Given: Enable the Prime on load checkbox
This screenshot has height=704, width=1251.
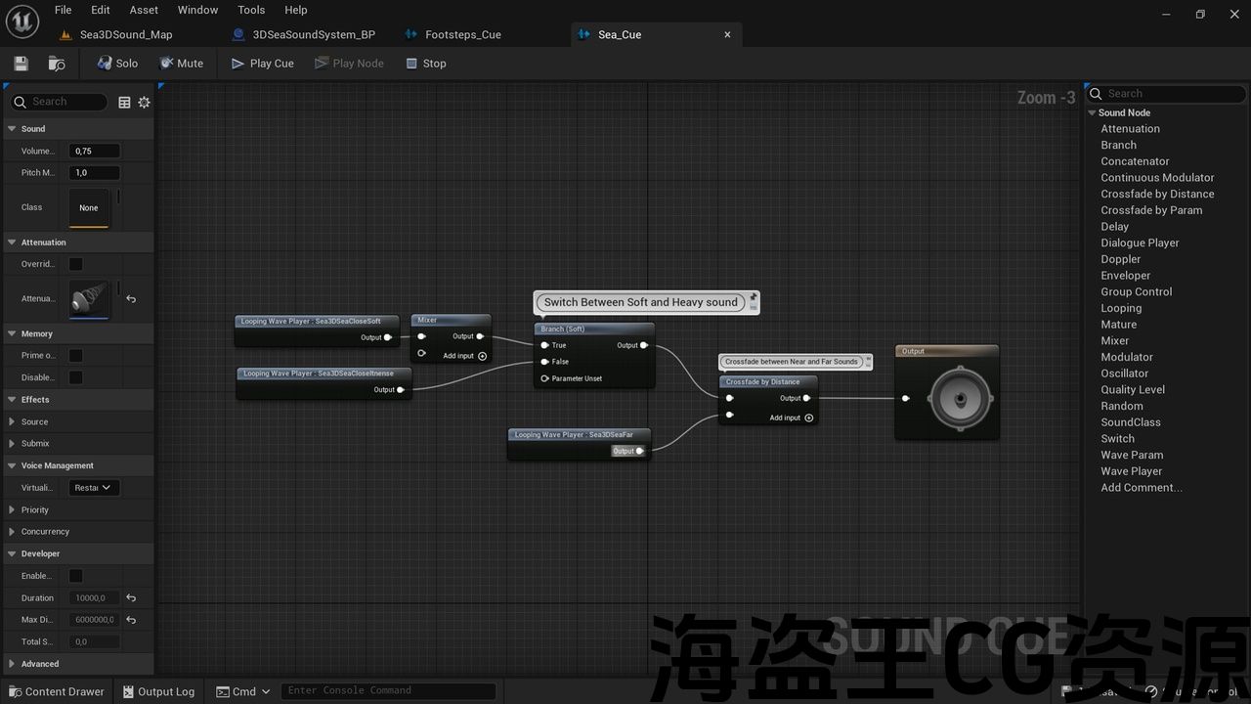Looking at the screenshot, I should pyautogui.click(x=75, y=356).
